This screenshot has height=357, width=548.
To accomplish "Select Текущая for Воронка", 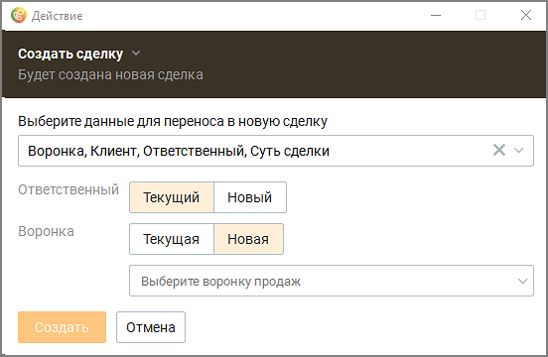I will click(171, 239).
